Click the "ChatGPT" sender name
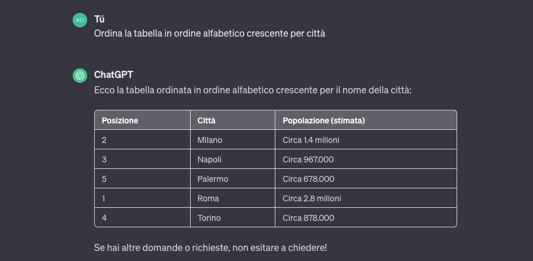Viewport: 533px width, 261px height. (x=114, y=75)
